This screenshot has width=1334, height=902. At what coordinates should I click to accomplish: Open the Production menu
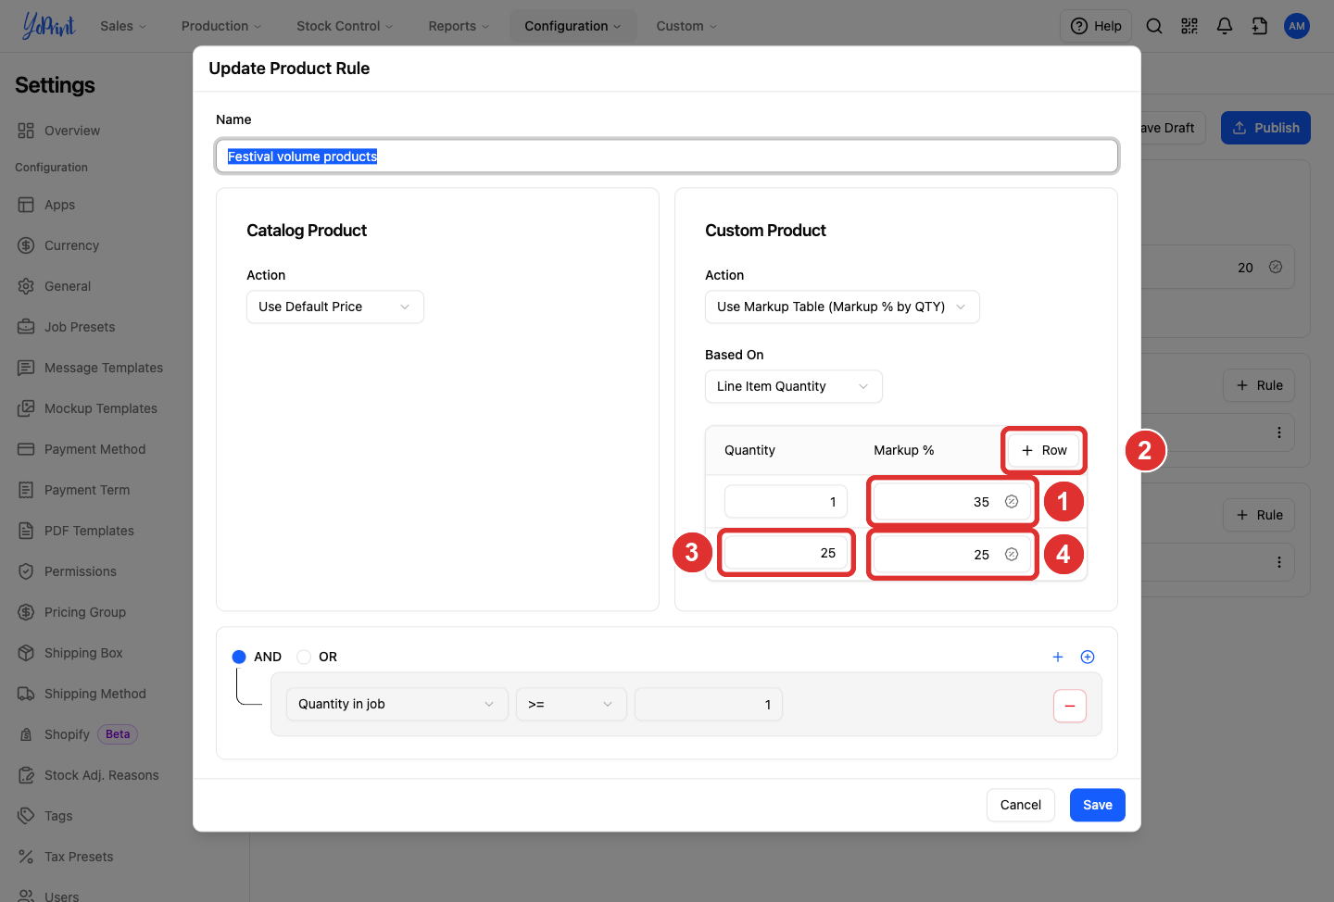[221, 26]
